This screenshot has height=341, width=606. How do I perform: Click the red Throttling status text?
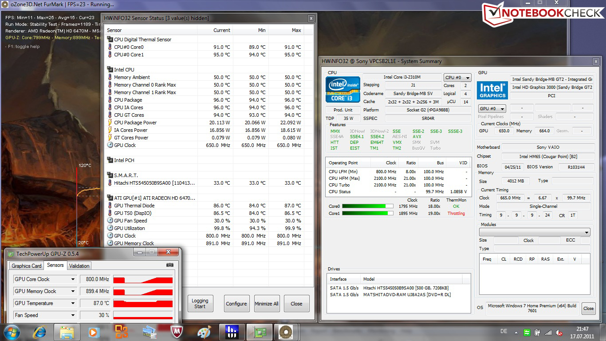pyautogui.click(x=456, y=214)
